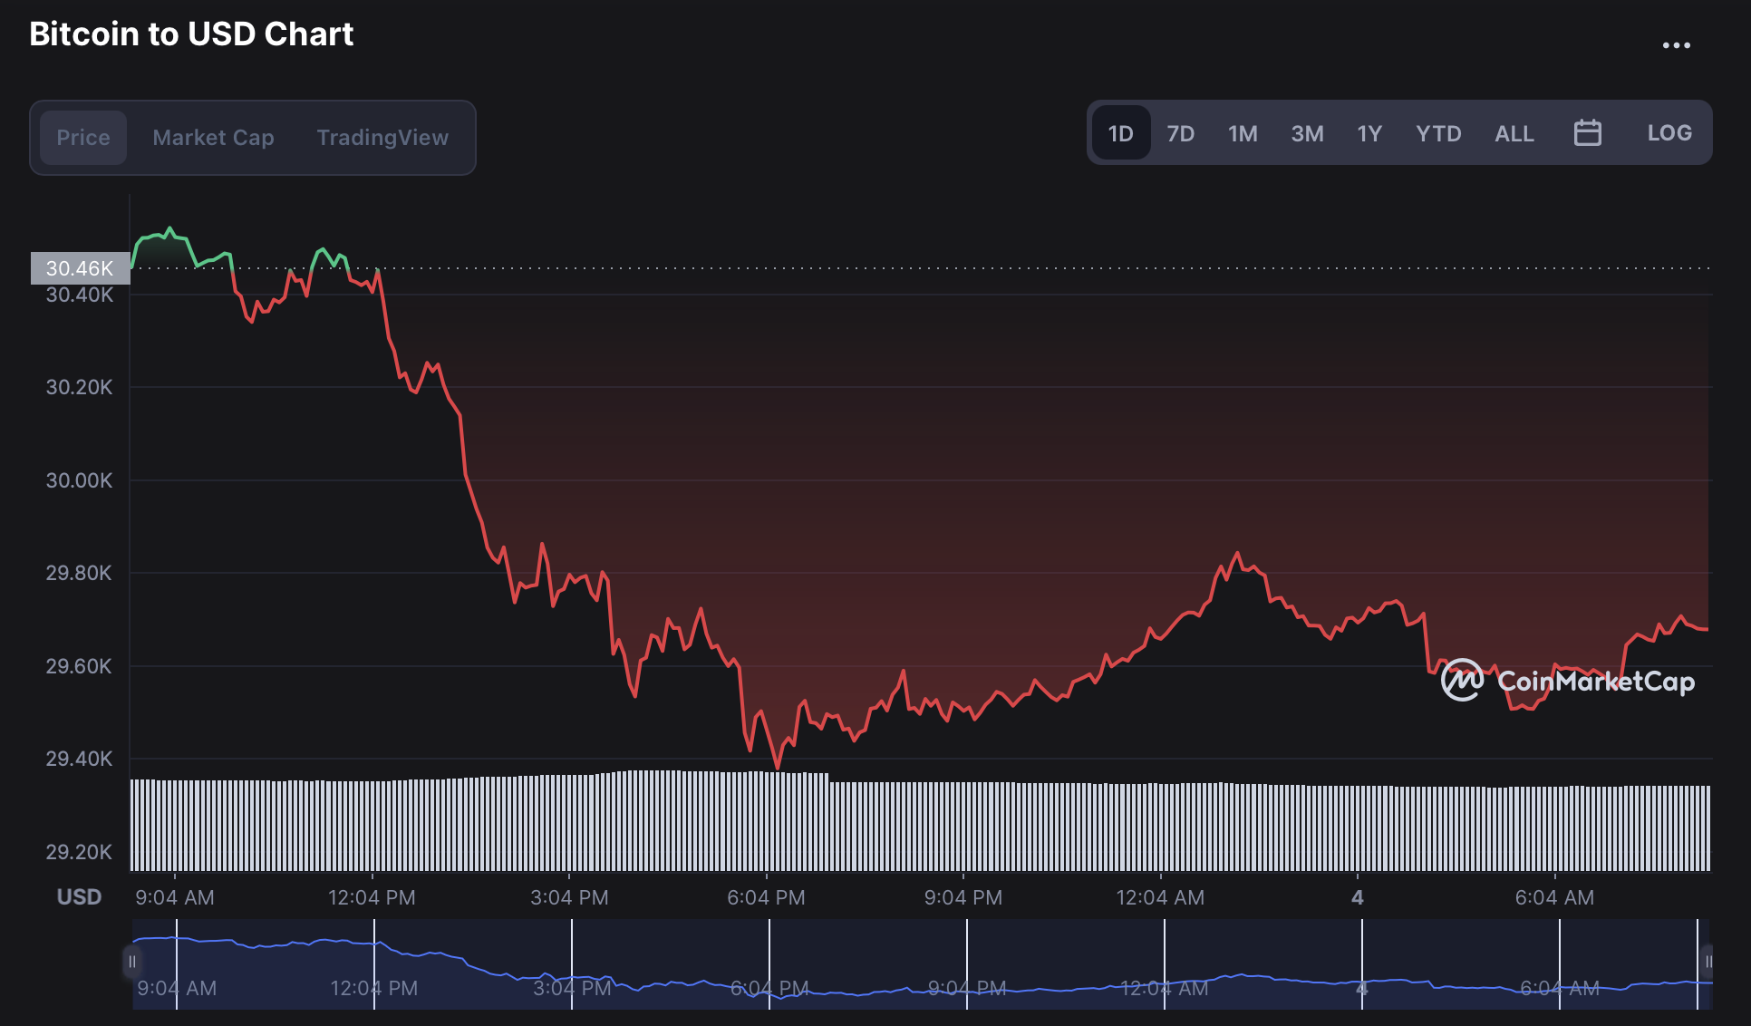Image resolution: width=1751 pixels, height=1026 pixels.
Task: Click the 29.80K axis label
Action: (x=80, y=573)
